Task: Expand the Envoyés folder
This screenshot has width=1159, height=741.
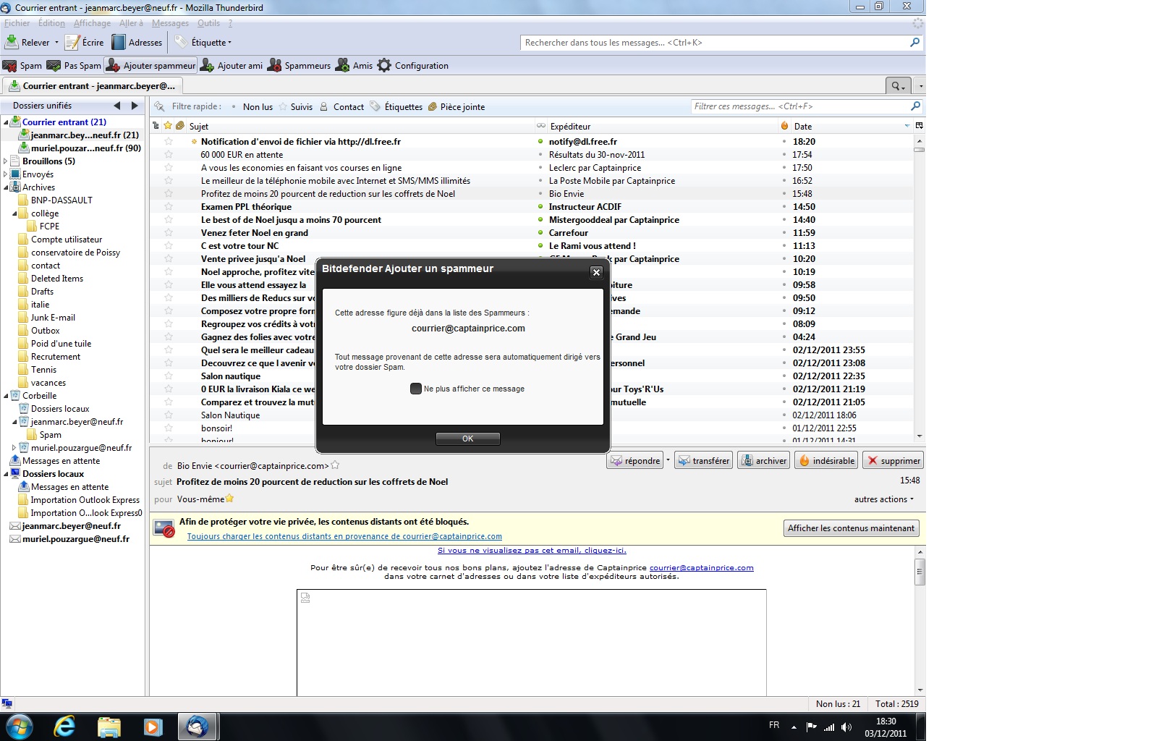Action: point(6,174)
